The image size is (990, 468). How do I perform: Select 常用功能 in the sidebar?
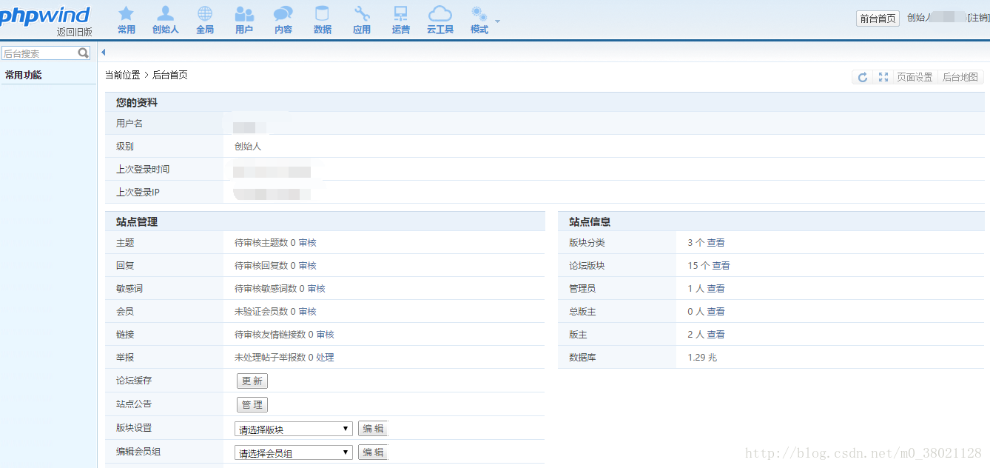24,75
